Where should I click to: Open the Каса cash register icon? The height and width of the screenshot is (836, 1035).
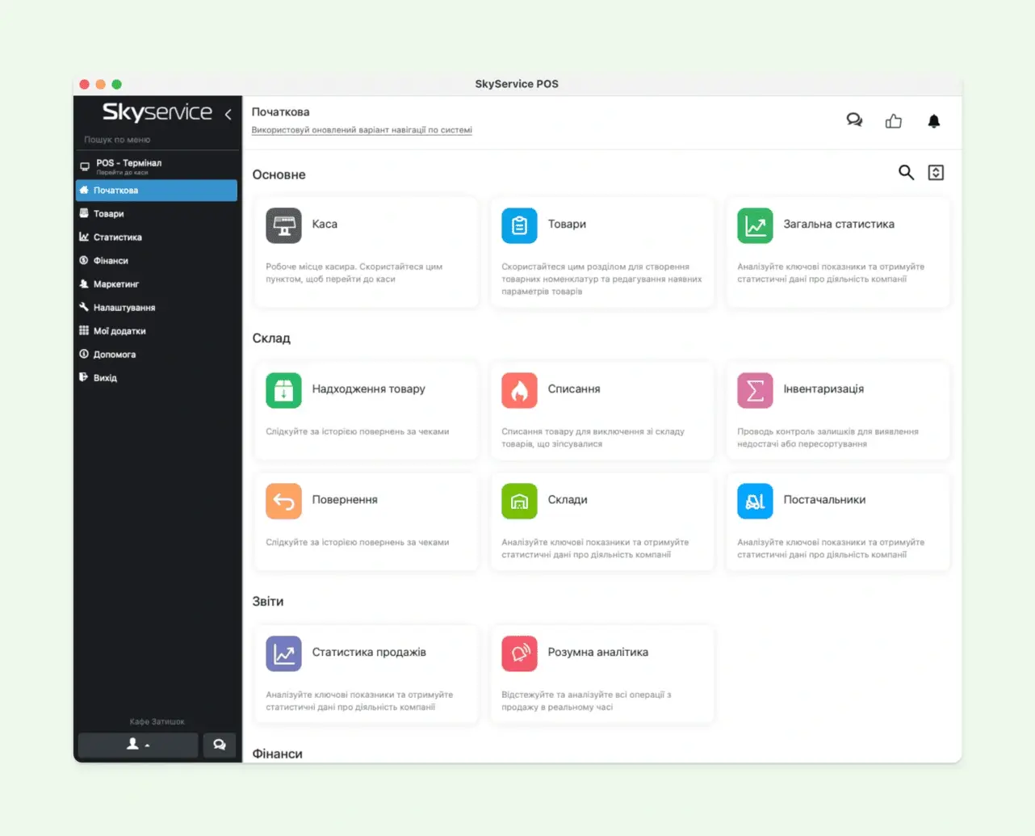283,225
